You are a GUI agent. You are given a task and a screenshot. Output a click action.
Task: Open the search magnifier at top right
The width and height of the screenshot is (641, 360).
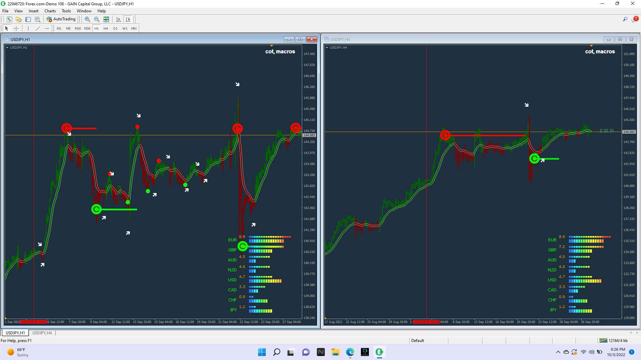(x=625, y=19)
